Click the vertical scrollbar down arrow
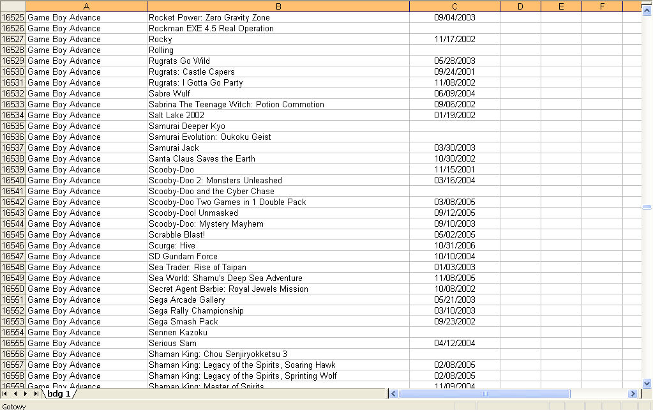The image size is (653, 410). 647,383
